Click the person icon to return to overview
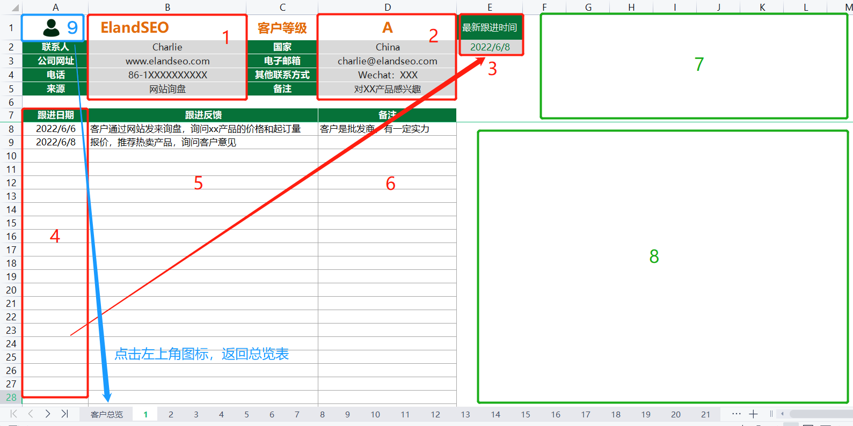The width and height of the screenshot is (853, 426). 52,27
